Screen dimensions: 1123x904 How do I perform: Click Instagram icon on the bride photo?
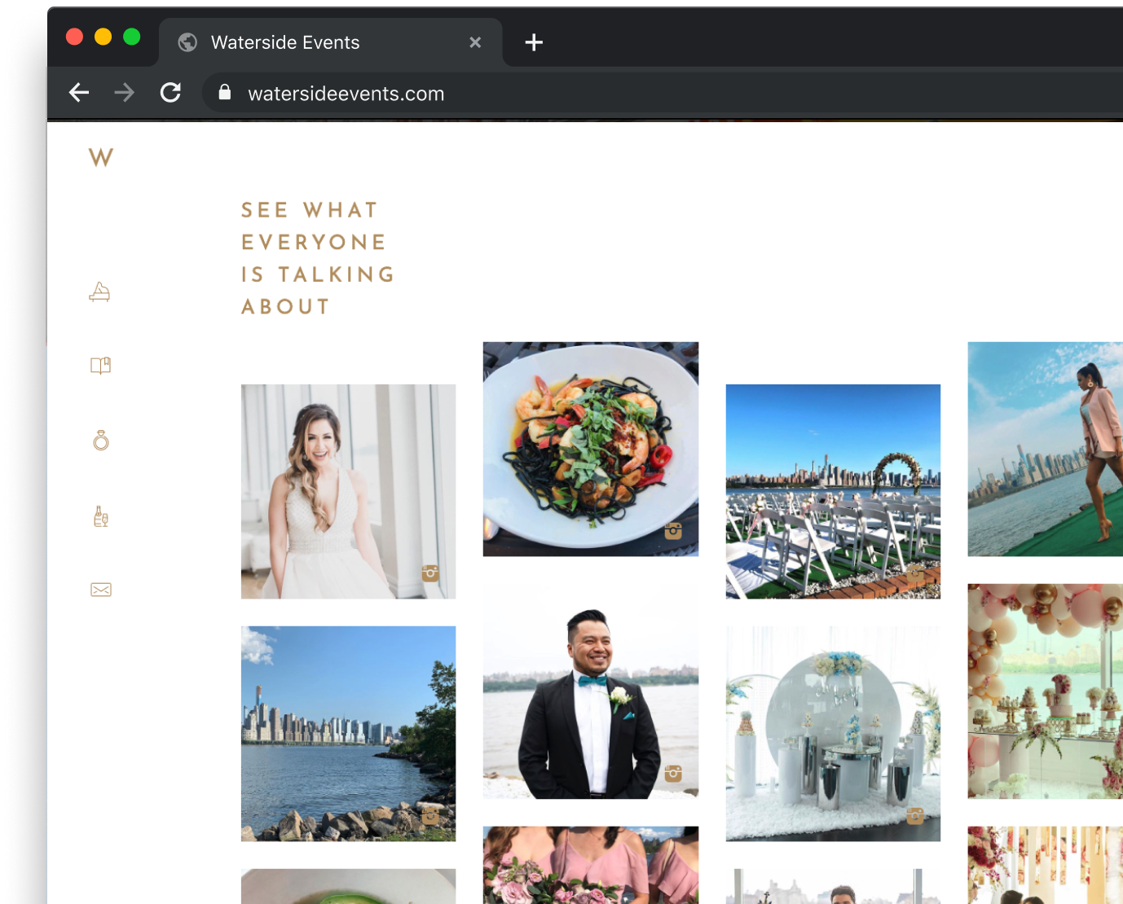[x=430, y=573]
